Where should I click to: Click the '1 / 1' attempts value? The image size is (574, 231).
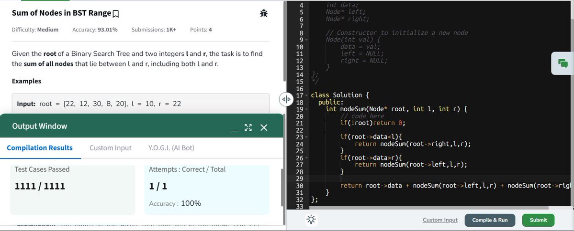tap(158, 186)
